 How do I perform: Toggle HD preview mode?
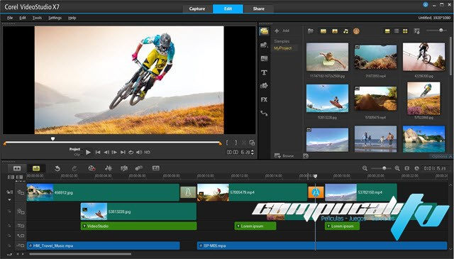point(147,152)
